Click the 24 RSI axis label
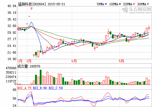The width and height of the screenshot is (152, 107). click(x=14, y=106)
